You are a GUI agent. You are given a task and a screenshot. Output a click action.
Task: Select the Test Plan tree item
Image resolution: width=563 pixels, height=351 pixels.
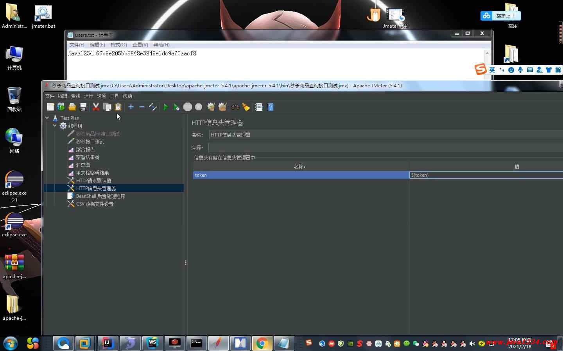[x=70, y=118]
